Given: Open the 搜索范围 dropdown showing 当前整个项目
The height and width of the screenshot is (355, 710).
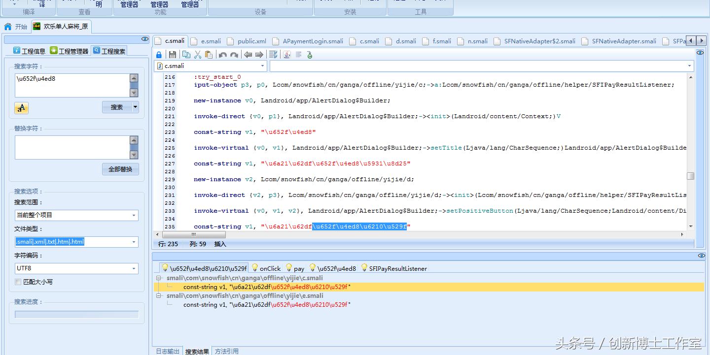Looking at the screenshot, I should pyautogui.click(x=76, y=215).
